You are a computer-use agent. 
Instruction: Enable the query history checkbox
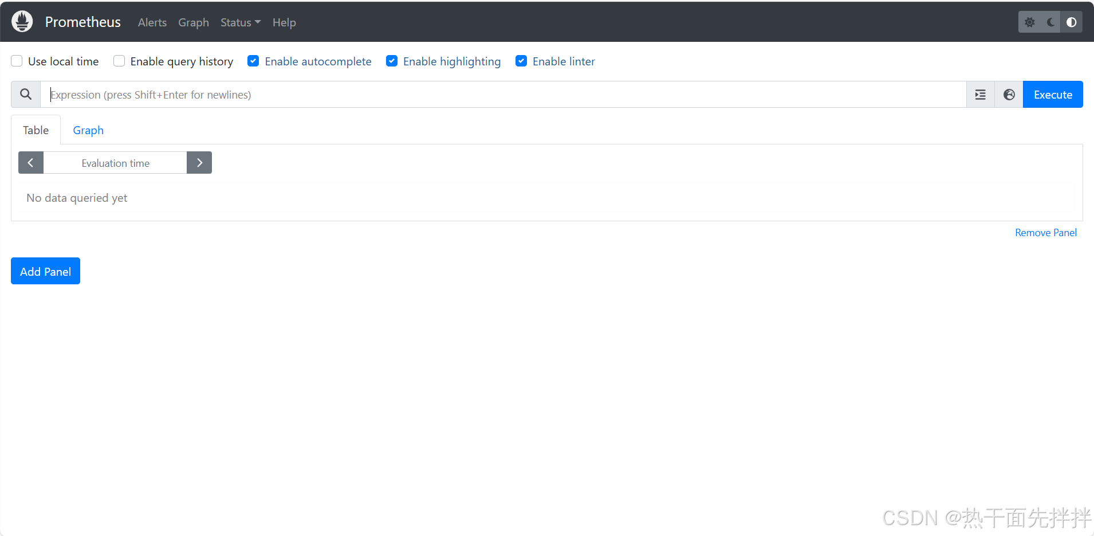point(119,61)
